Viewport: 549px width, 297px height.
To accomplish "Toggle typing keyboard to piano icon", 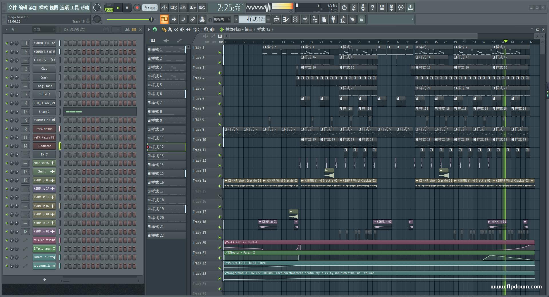I will pyautogui.click(x=164, y=19).
